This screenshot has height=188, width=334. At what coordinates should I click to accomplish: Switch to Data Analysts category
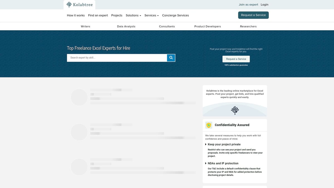pos(126,26)
